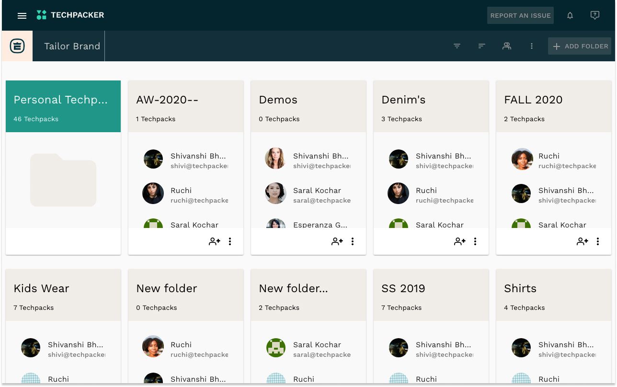Open Demos folder options menu
The image size is (617, 387).
[x=353, y=241]
